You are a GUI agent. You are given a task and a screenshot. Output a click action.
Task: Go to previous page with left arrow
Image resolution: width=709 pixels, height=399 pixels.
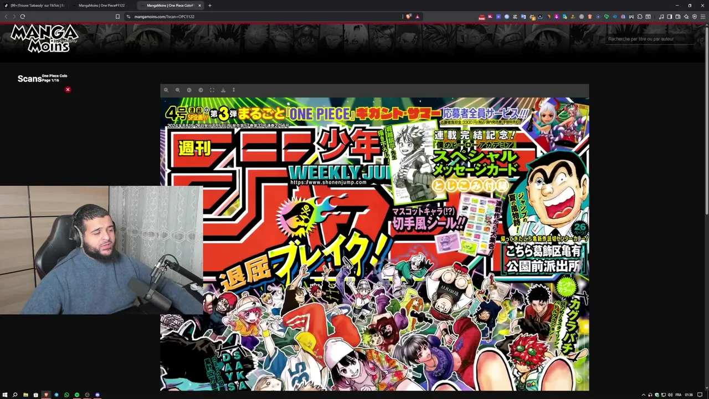[189, 90]
